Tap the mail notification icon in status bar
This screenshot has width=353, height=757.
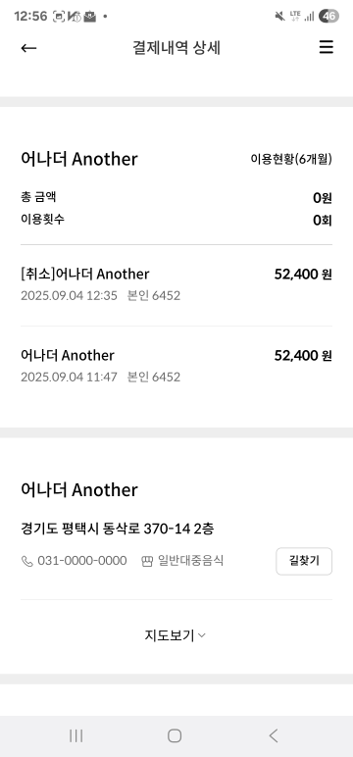tap(90, 17)
